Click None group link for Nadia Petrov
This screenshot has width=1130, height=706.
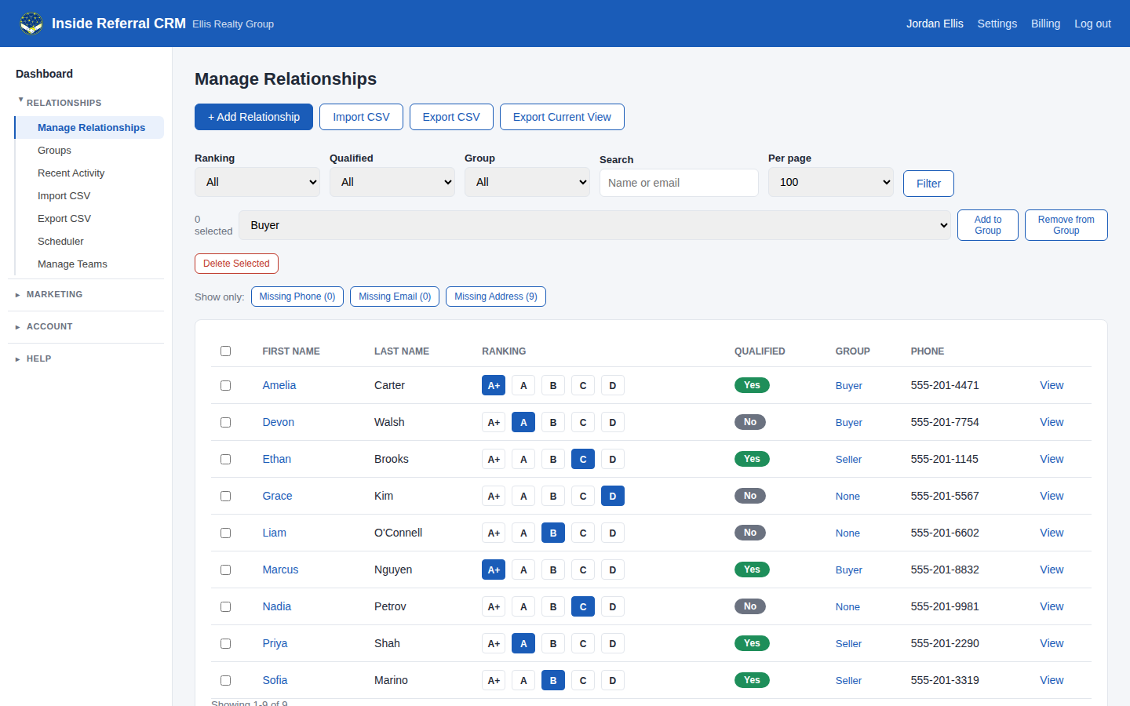(847, 606)
